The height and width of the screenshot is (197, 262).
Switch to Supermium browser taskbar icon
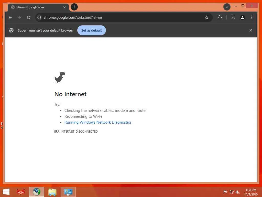[37, 192]
